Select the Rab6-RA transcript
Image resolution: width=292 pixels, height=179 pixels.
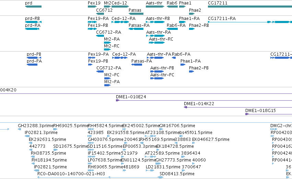click(172, 29)
